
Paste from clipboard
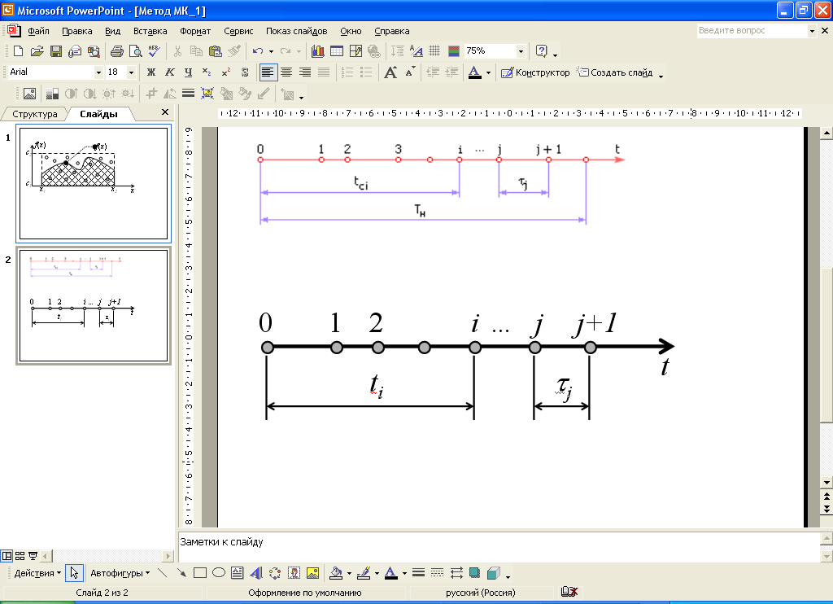(x=215, y=51)
